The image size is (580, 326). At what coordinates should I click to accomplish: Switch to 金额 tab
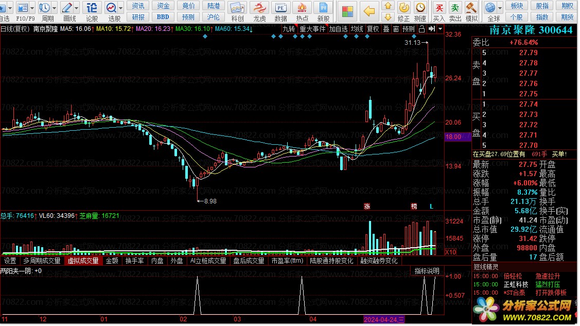[112, 261]
